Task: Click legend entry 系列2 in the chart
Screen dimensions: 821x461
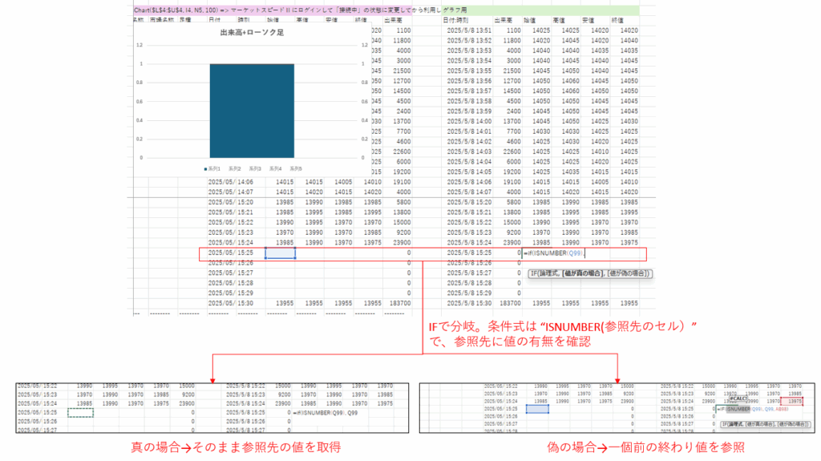Action: pos(235,168)
